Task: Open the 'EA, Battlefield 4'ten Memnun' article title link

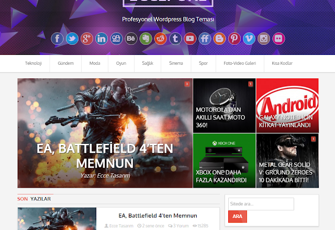Action: coord(158,215)
